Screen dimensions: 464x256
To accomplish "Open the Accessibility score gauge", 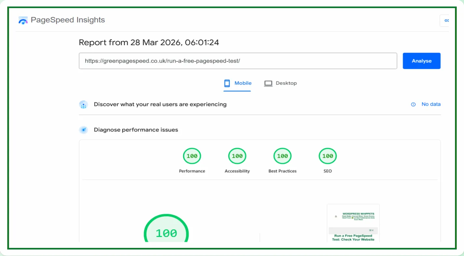I will tap(237, 156).
